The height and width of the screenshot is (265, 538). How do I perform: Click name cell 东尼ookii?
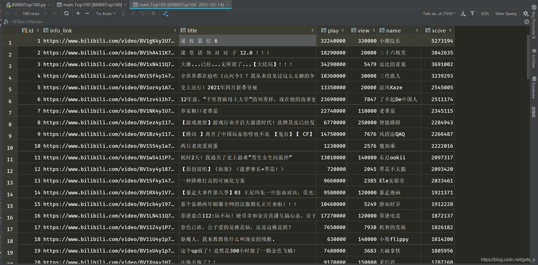pos(399,158)
